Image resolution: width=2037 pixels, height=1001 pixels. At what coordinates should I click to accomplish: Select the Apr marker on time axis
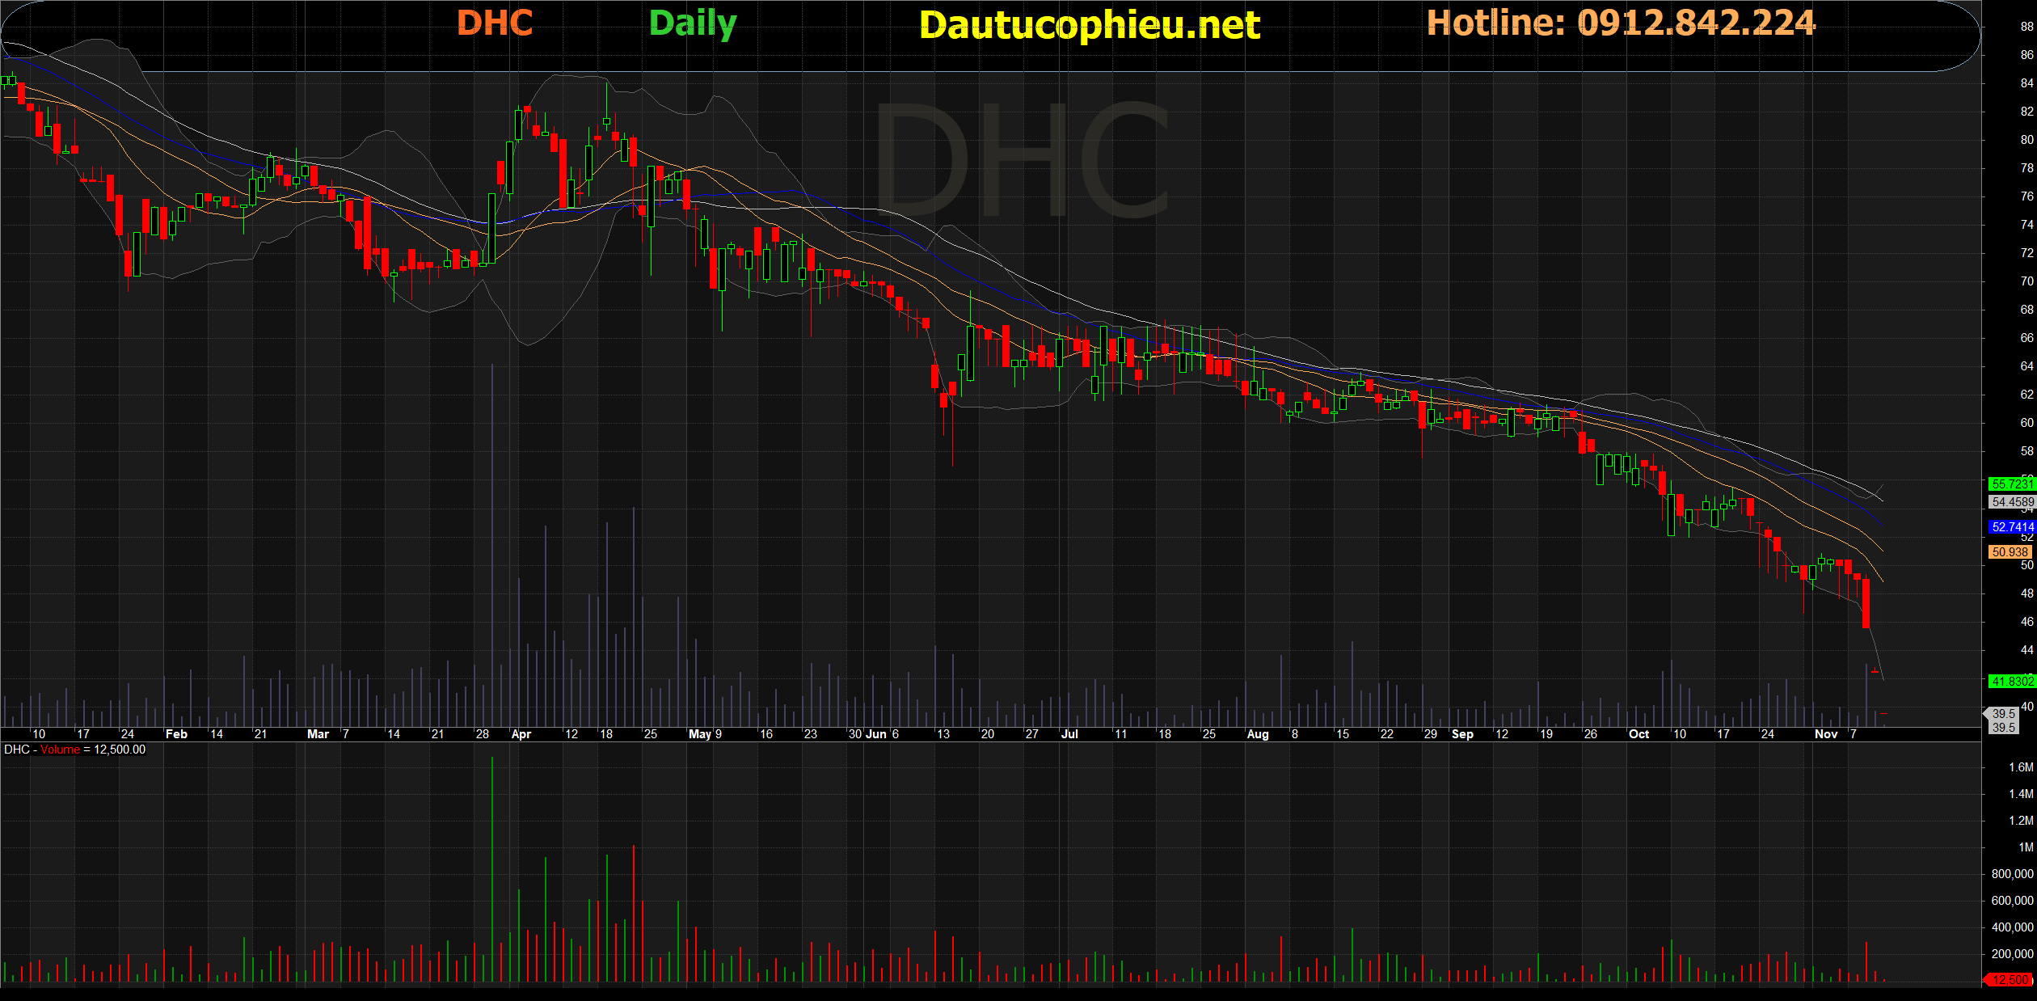[x=521, y=734]
